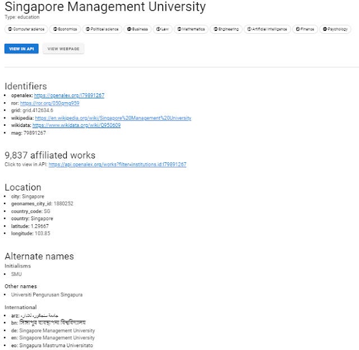Click the bn international name row
Image resolution: width=359 pixels, height=350 pixels.
coord(48,323)
